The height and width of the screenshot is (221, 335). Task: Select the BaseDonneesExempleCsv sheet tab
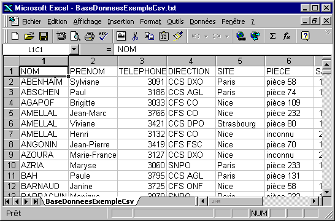point(90,201)
